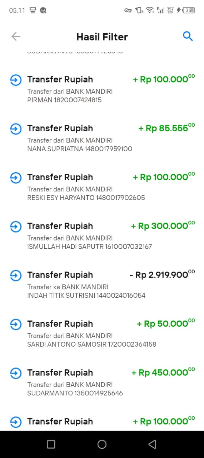This screenshot has height=458, width=204.
Task: Tap transfer icon beside PIRMAN transaction
Action: (x=16, y=80)
